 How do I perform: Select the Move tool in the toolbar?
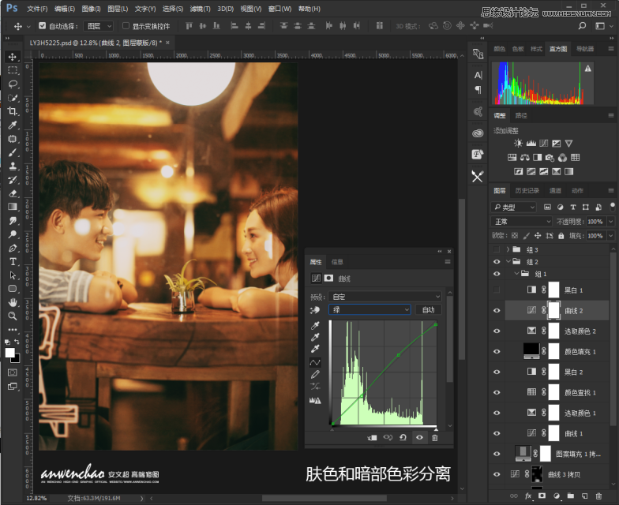(13, 57)
